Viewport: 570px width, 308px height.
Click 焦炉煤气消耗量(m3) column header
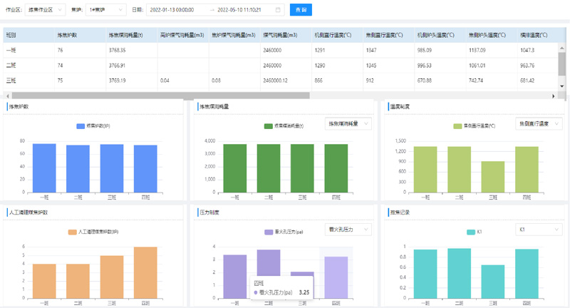[234, 35]
